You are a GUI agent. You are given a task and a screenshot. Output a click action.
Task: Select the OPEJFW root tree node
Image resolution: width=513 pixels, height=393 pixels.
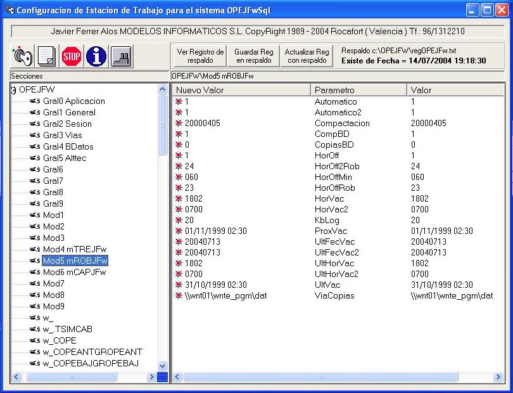click(37, 90)
